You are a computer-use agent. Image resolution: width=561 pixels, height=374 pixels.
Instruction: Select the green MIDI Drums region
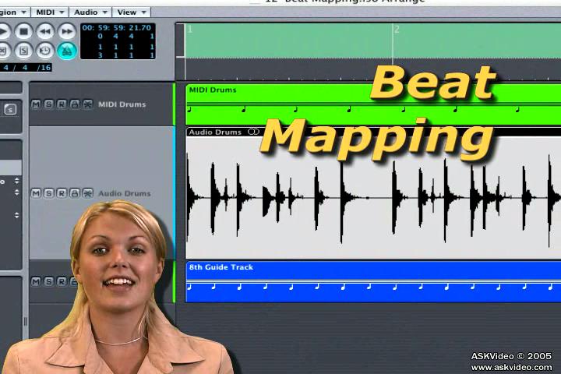(x=373, y=104)
